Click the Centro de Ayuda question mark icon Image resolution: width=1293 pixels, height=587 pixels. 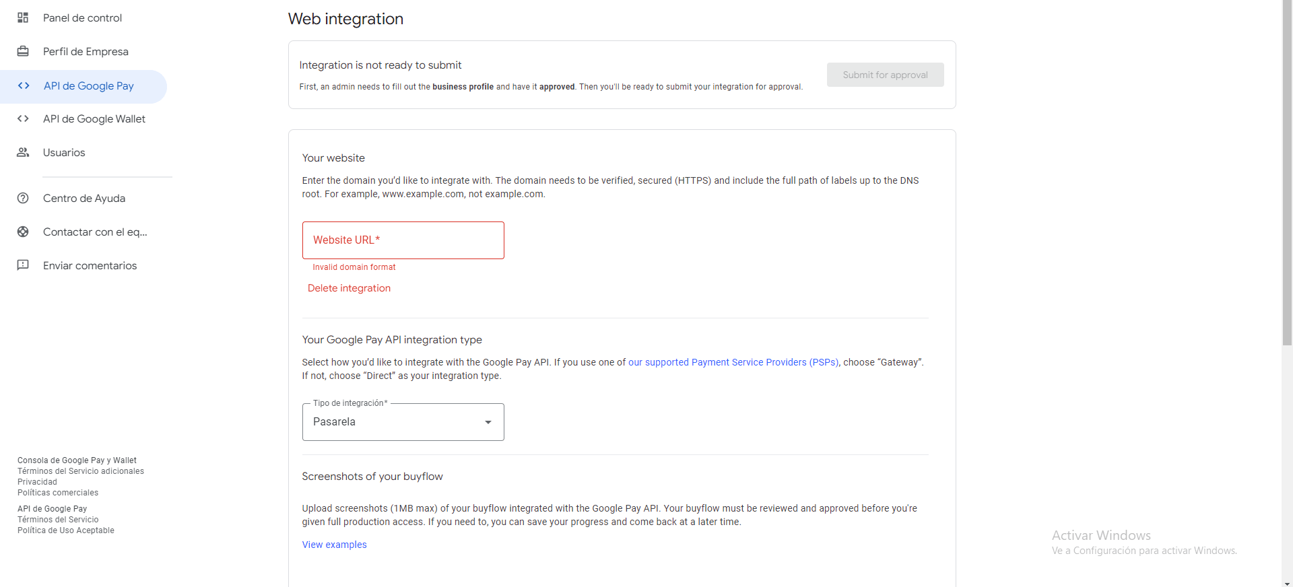[23, 198]
